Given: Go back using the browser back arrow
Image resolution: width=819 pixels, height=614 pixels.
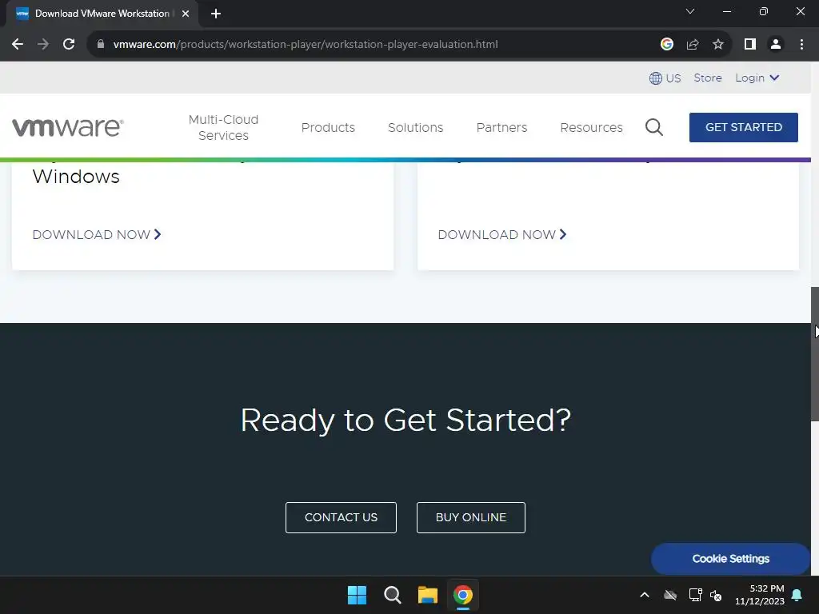Looking at the screenshot, I should (18, 45).
